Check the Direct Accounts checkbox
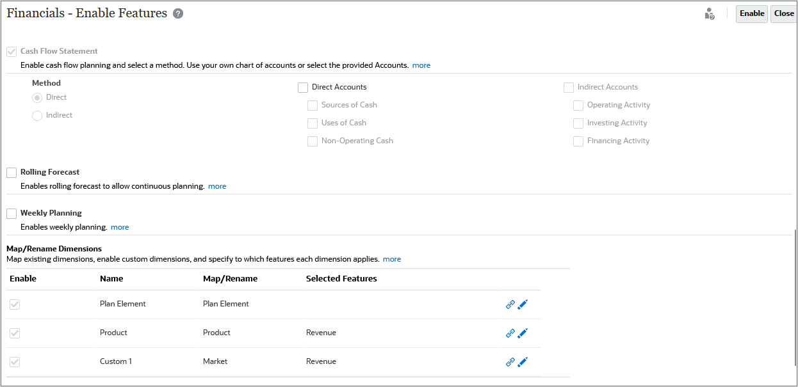798x387 pixels. pos(302,87)
